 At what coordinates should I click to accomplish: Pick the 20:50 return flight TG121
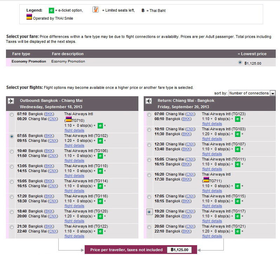click(x=149, y=227)
